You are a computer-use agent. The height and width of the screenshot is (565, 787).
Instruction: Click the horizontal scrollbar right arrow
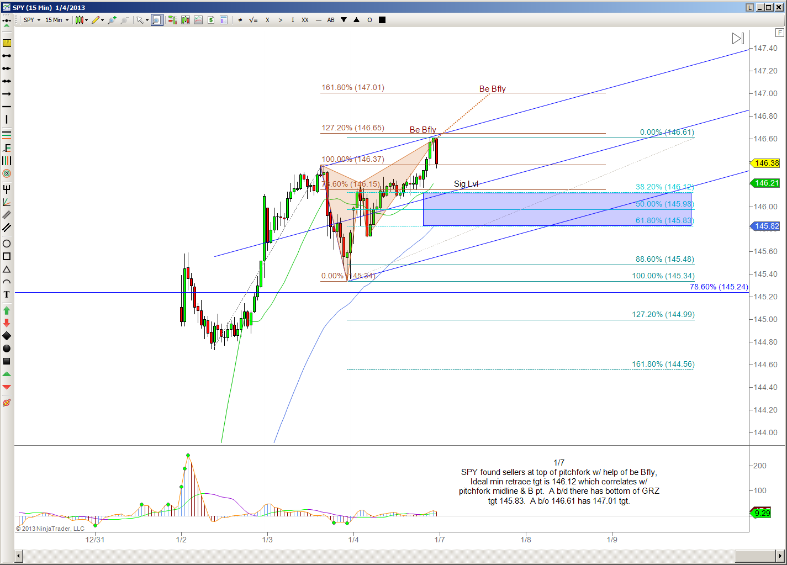point(780,556)
